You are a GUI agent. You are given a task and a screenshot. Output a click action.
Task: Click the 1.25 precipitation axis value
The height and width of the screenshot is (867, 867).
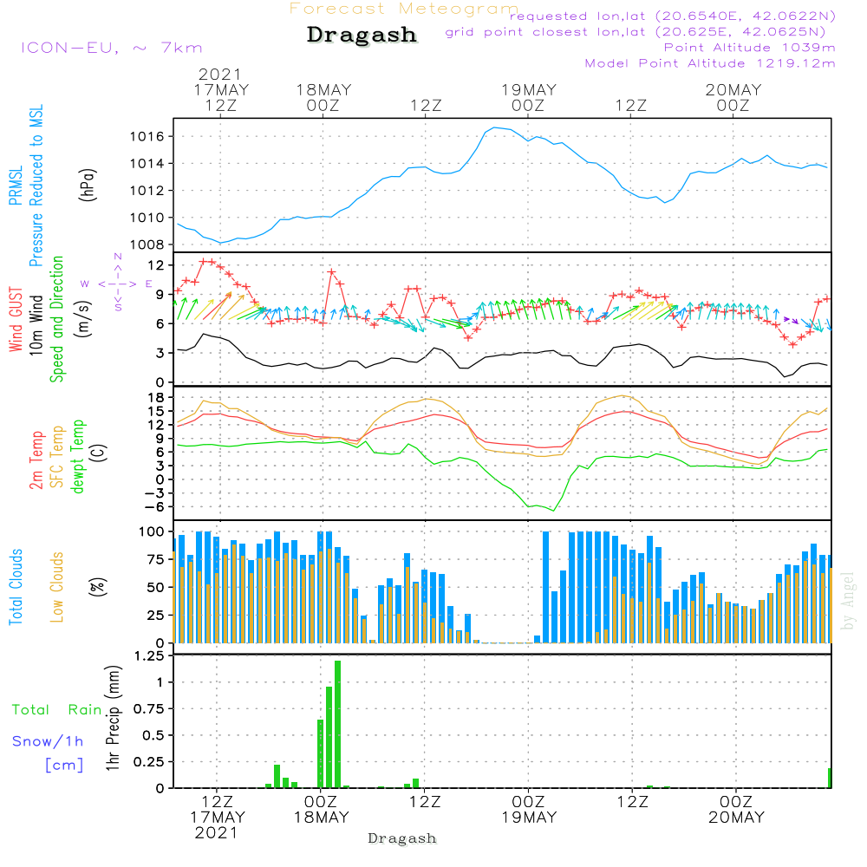click(x=150, y=656)
